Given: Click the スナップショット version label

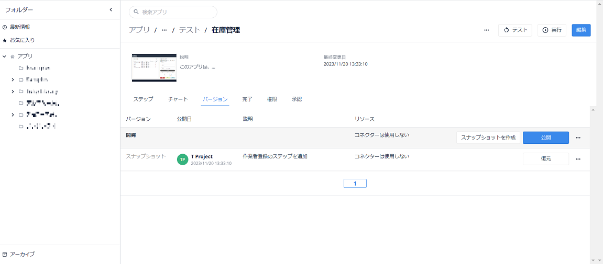Looking at the screenshot, I should 146,156.
